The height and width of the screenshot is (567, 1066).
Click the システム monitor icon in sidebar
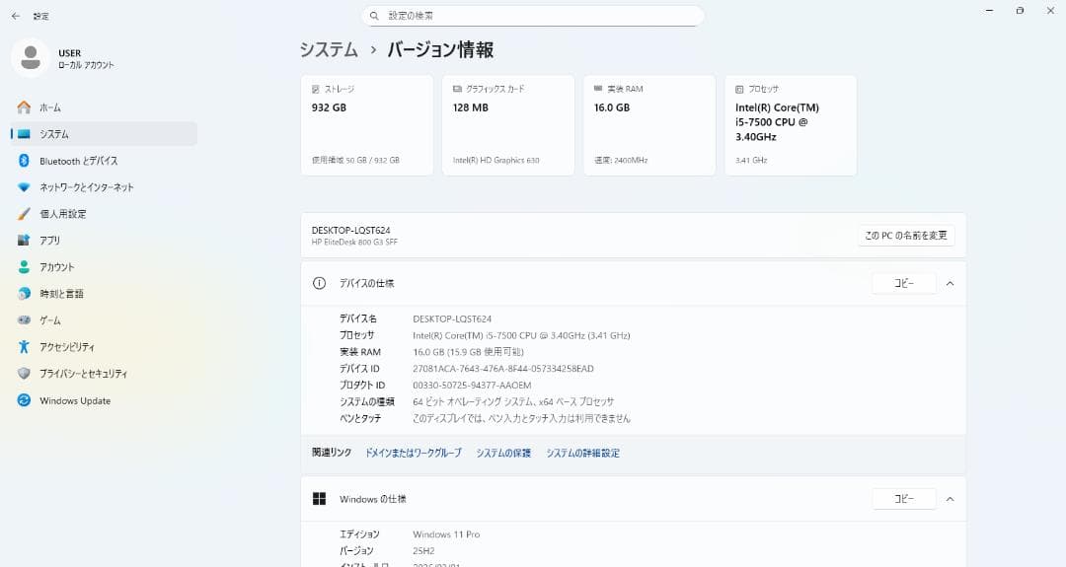[x=24, y=134]
